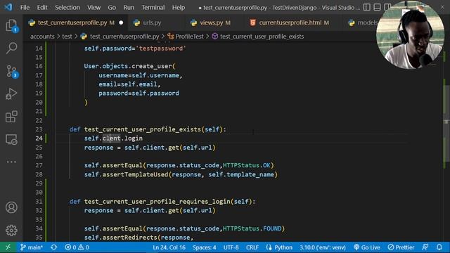Open Source Control view

pos(11,71)
